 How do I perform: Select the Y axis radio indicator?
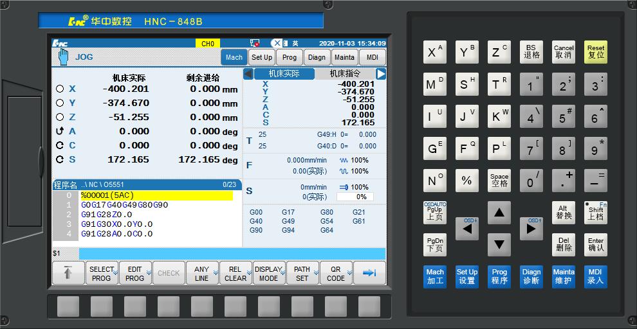point(60,103)
